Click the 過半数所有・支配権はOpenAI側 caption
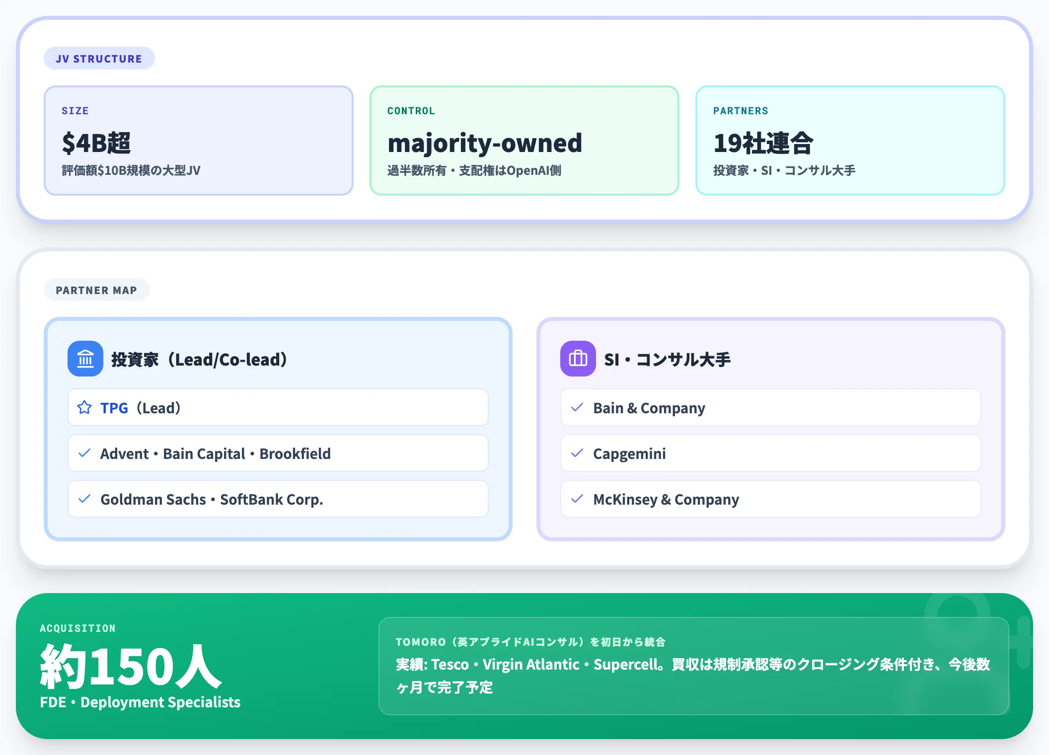Viewport: 1049px width, 755px height. (x=474, y=170)
